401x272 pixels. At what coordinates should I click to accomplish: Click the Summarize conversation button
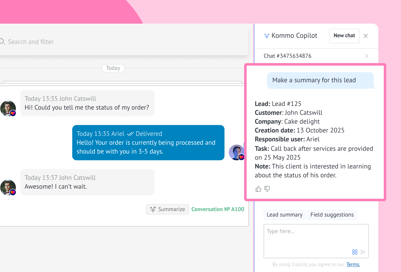click(x=167, y=209)
